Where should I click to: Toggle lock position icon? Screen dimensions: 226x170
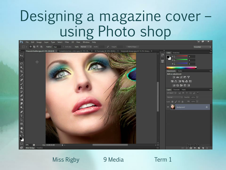pos(179,102)
